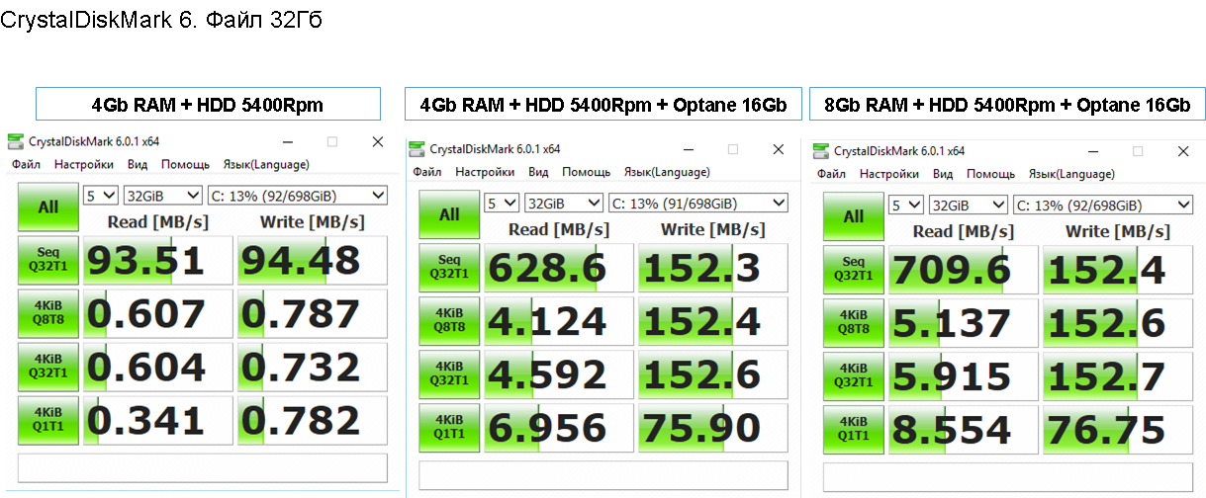Expand 32GiB test size dropdown in the middle window

click(x=564, y=203)
